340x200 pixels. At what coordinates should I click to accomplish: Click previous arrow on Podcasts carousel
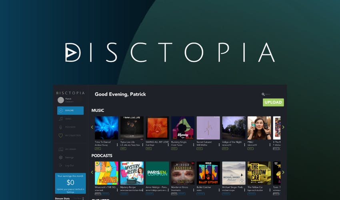point(92,172)
